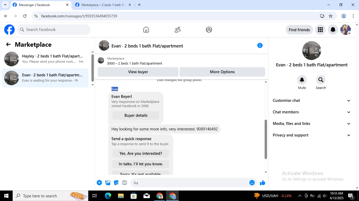Send quick response "In talks. I'll let you know."
Screen dimensions: 359x201
click(x=141, y=164)
